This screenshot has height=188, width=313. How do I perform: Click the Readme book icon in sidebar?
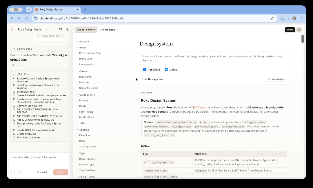point(77,41)
